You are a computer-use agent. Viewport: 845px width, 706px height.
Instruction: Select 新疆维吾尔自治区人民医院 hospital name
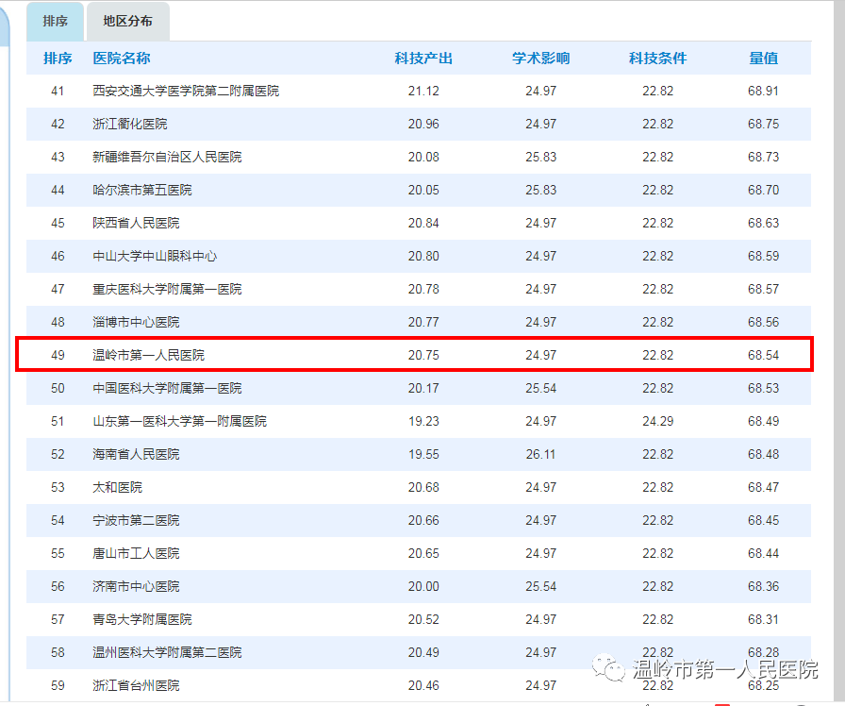tap(167, 157)
